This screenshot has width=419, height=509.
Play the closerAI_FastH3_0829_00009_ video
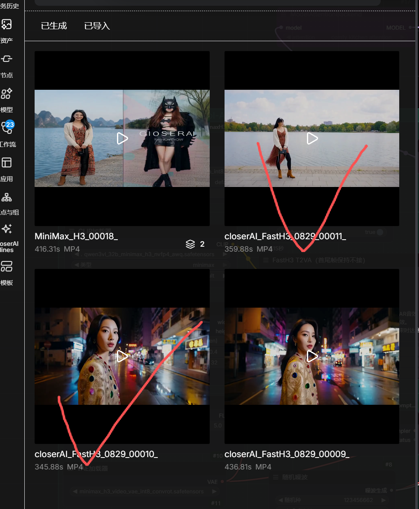coord(312,356)
